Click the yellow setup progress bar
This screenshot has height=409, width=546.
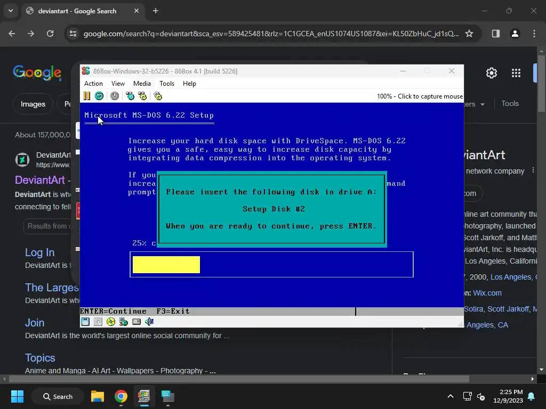166,265
